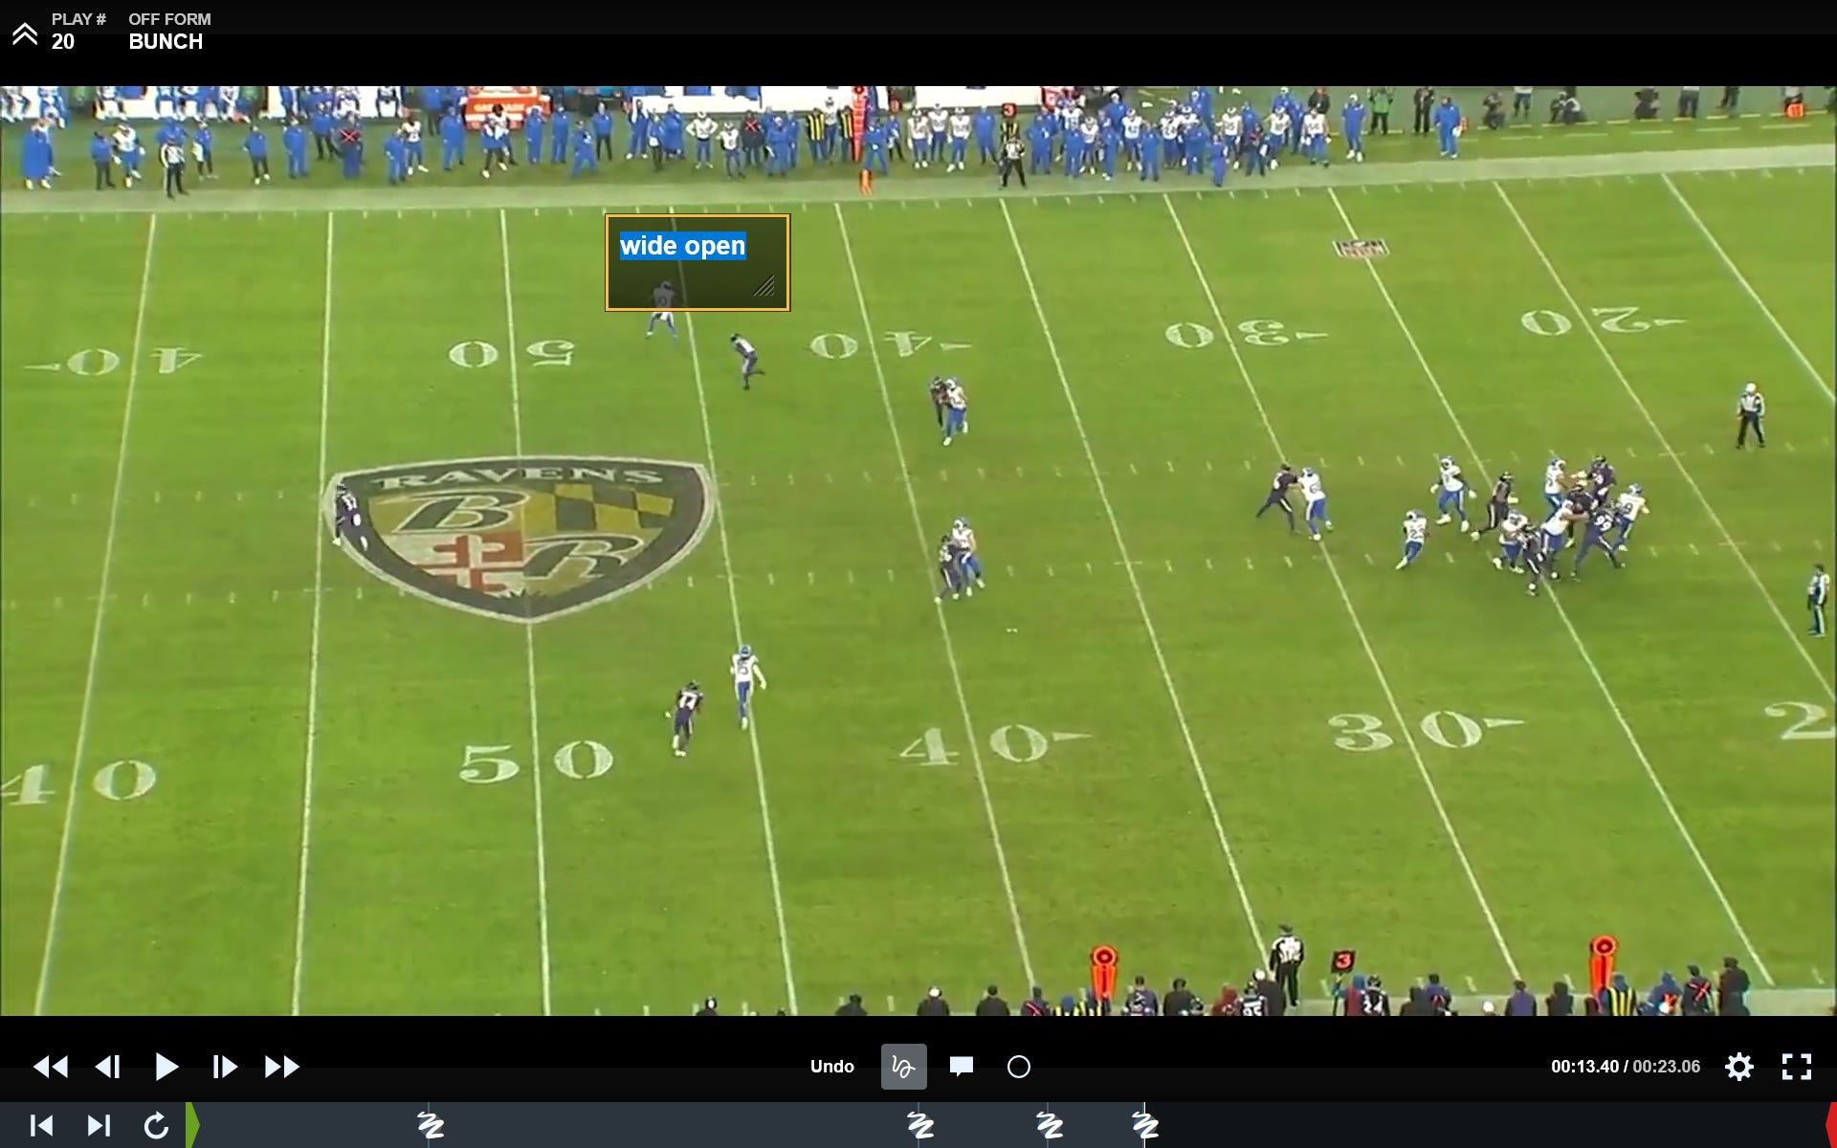Jump to the second drawing marker on timeline
1837x1148 pixels.
click(920, 1125)
